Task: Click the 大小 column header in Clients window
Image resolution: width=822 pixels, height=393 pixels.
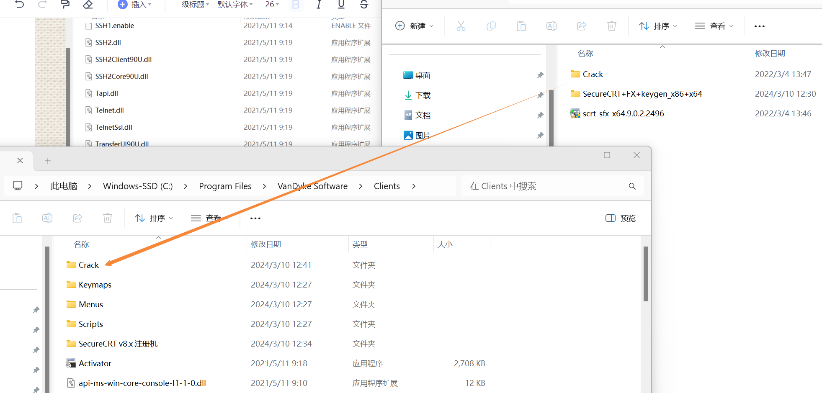Action: pos(445,244)
